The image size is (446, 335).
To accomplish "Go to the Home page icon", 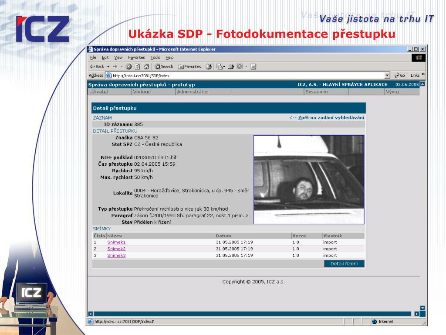I will [x=146, y=67].
